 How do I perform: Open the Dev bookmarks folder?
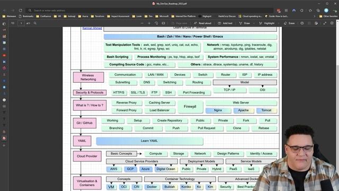(149, 16)
